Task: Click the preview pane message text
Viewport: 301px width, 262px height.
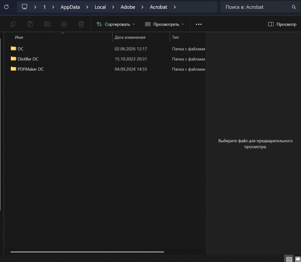Action: (x=255, y=144)
